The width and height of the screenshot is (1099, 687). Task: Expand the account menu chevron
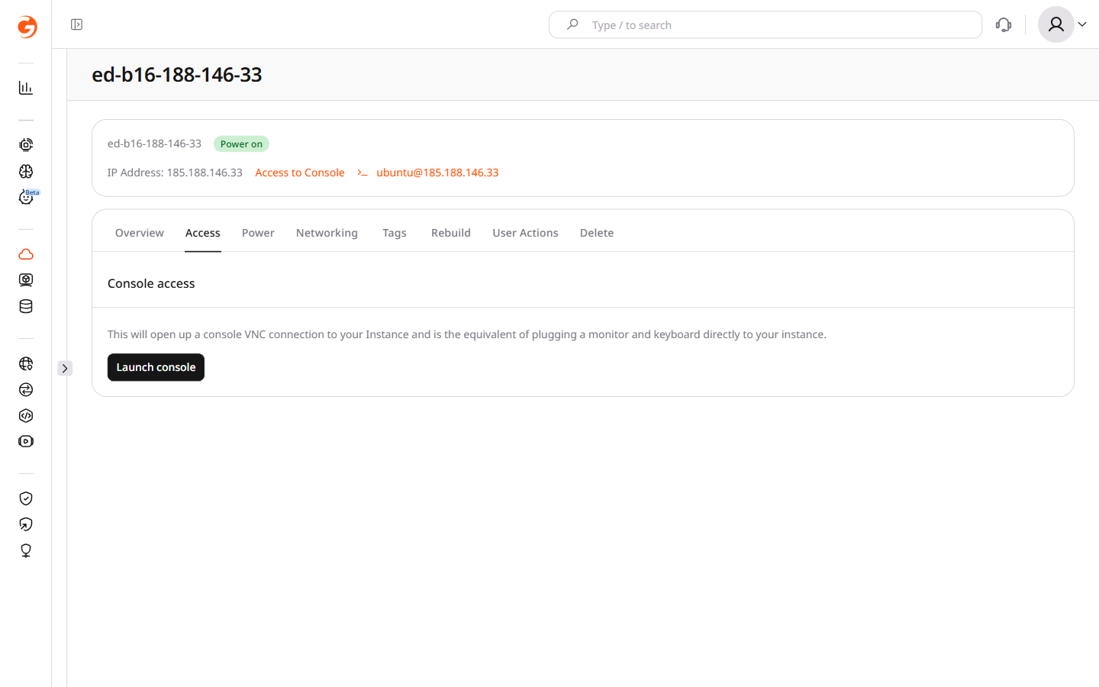pos(1082,24)
